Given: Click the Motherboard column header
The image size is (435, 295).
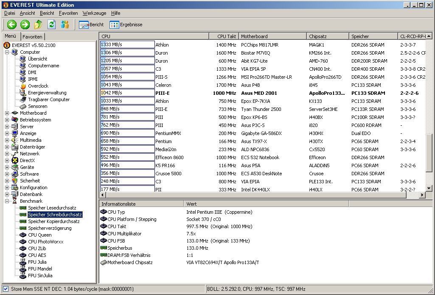Looking at the screenshot, I should tap(272, 36).
